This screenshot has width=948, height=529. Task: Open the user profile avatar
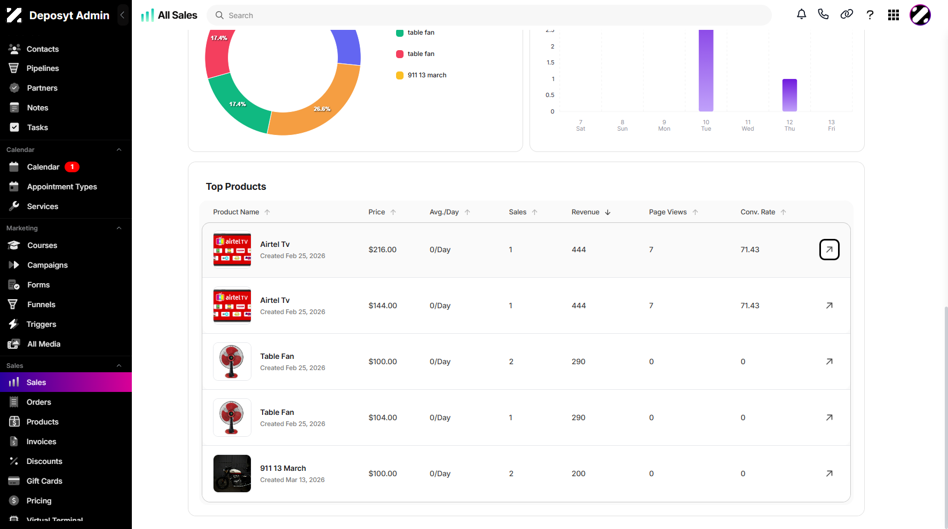[x=920, y=15]
